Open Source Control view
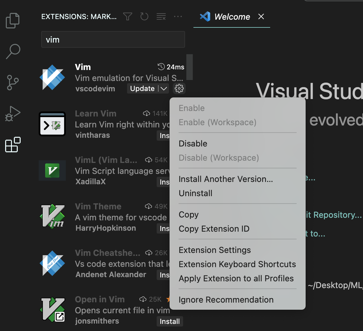The image size is (363, 331). (13, 83)
